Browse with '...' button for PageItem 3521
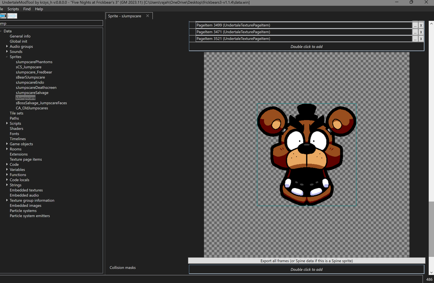This screenshot has width=434, height=283. point(415,39)
